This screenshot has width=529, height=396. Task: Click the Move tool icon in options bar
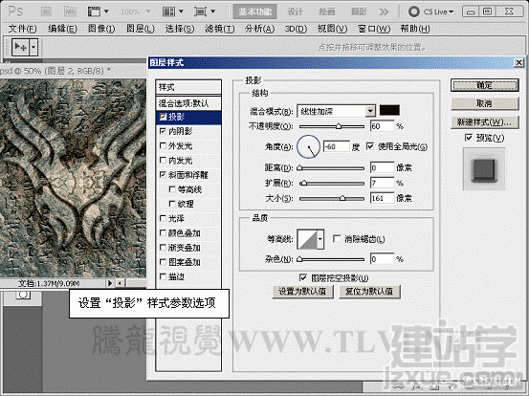[21, 47]
